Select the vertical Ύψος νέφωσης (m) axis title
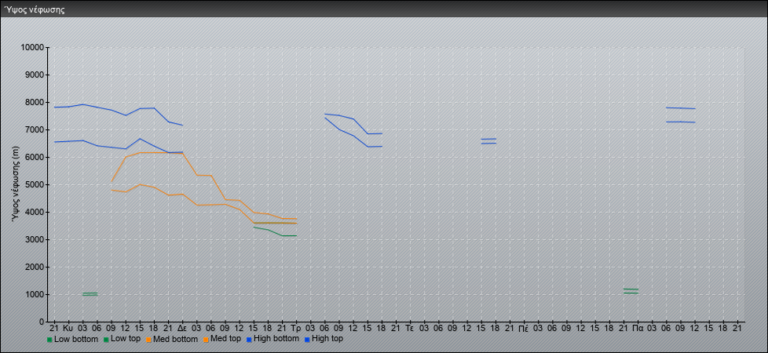 [x=15, y=184]
